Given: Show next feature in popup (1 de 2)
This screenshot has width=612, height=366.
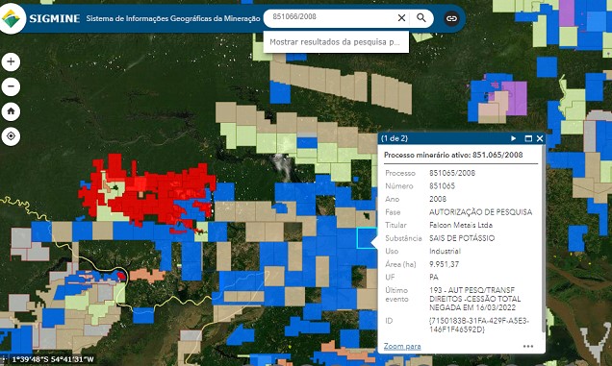Looking at the screenshot, I should (513, 138).
